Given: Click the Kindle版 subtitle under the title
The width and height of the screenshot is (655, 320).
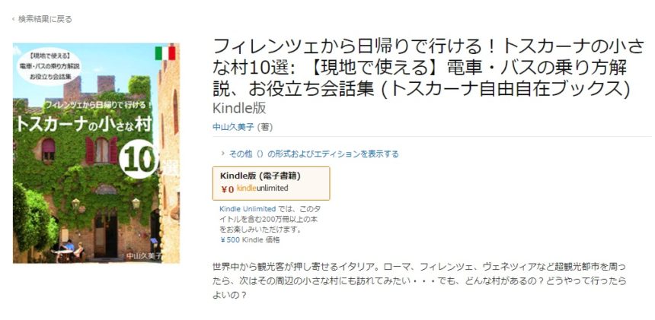Looking at the screenshot, I should pyautogui.click(x=239, y=108).
